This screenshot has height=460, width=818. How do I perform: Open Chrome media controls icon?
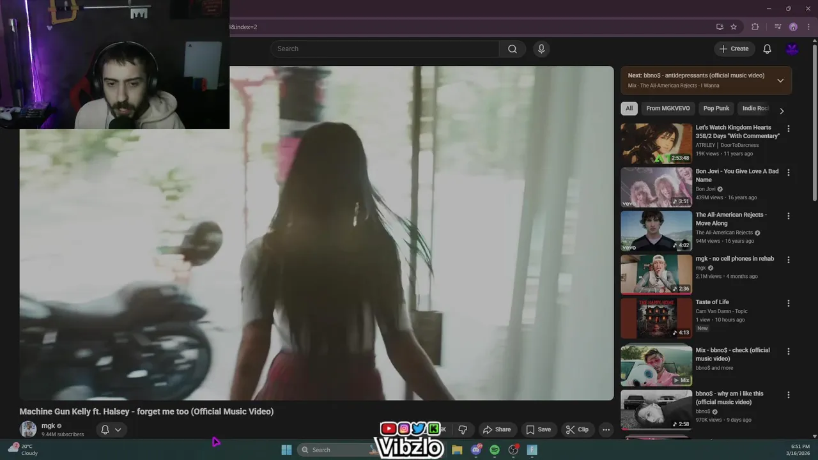[x=778, y=27]
